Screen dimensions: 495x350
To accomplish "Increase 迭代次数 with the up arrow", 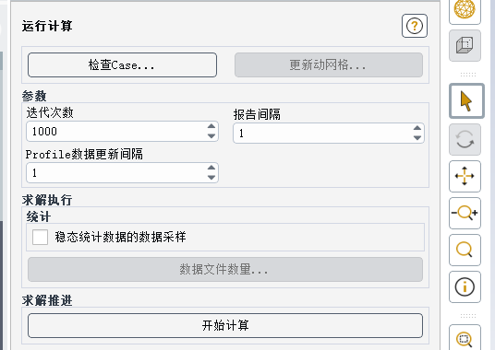I will click(211, 126).
